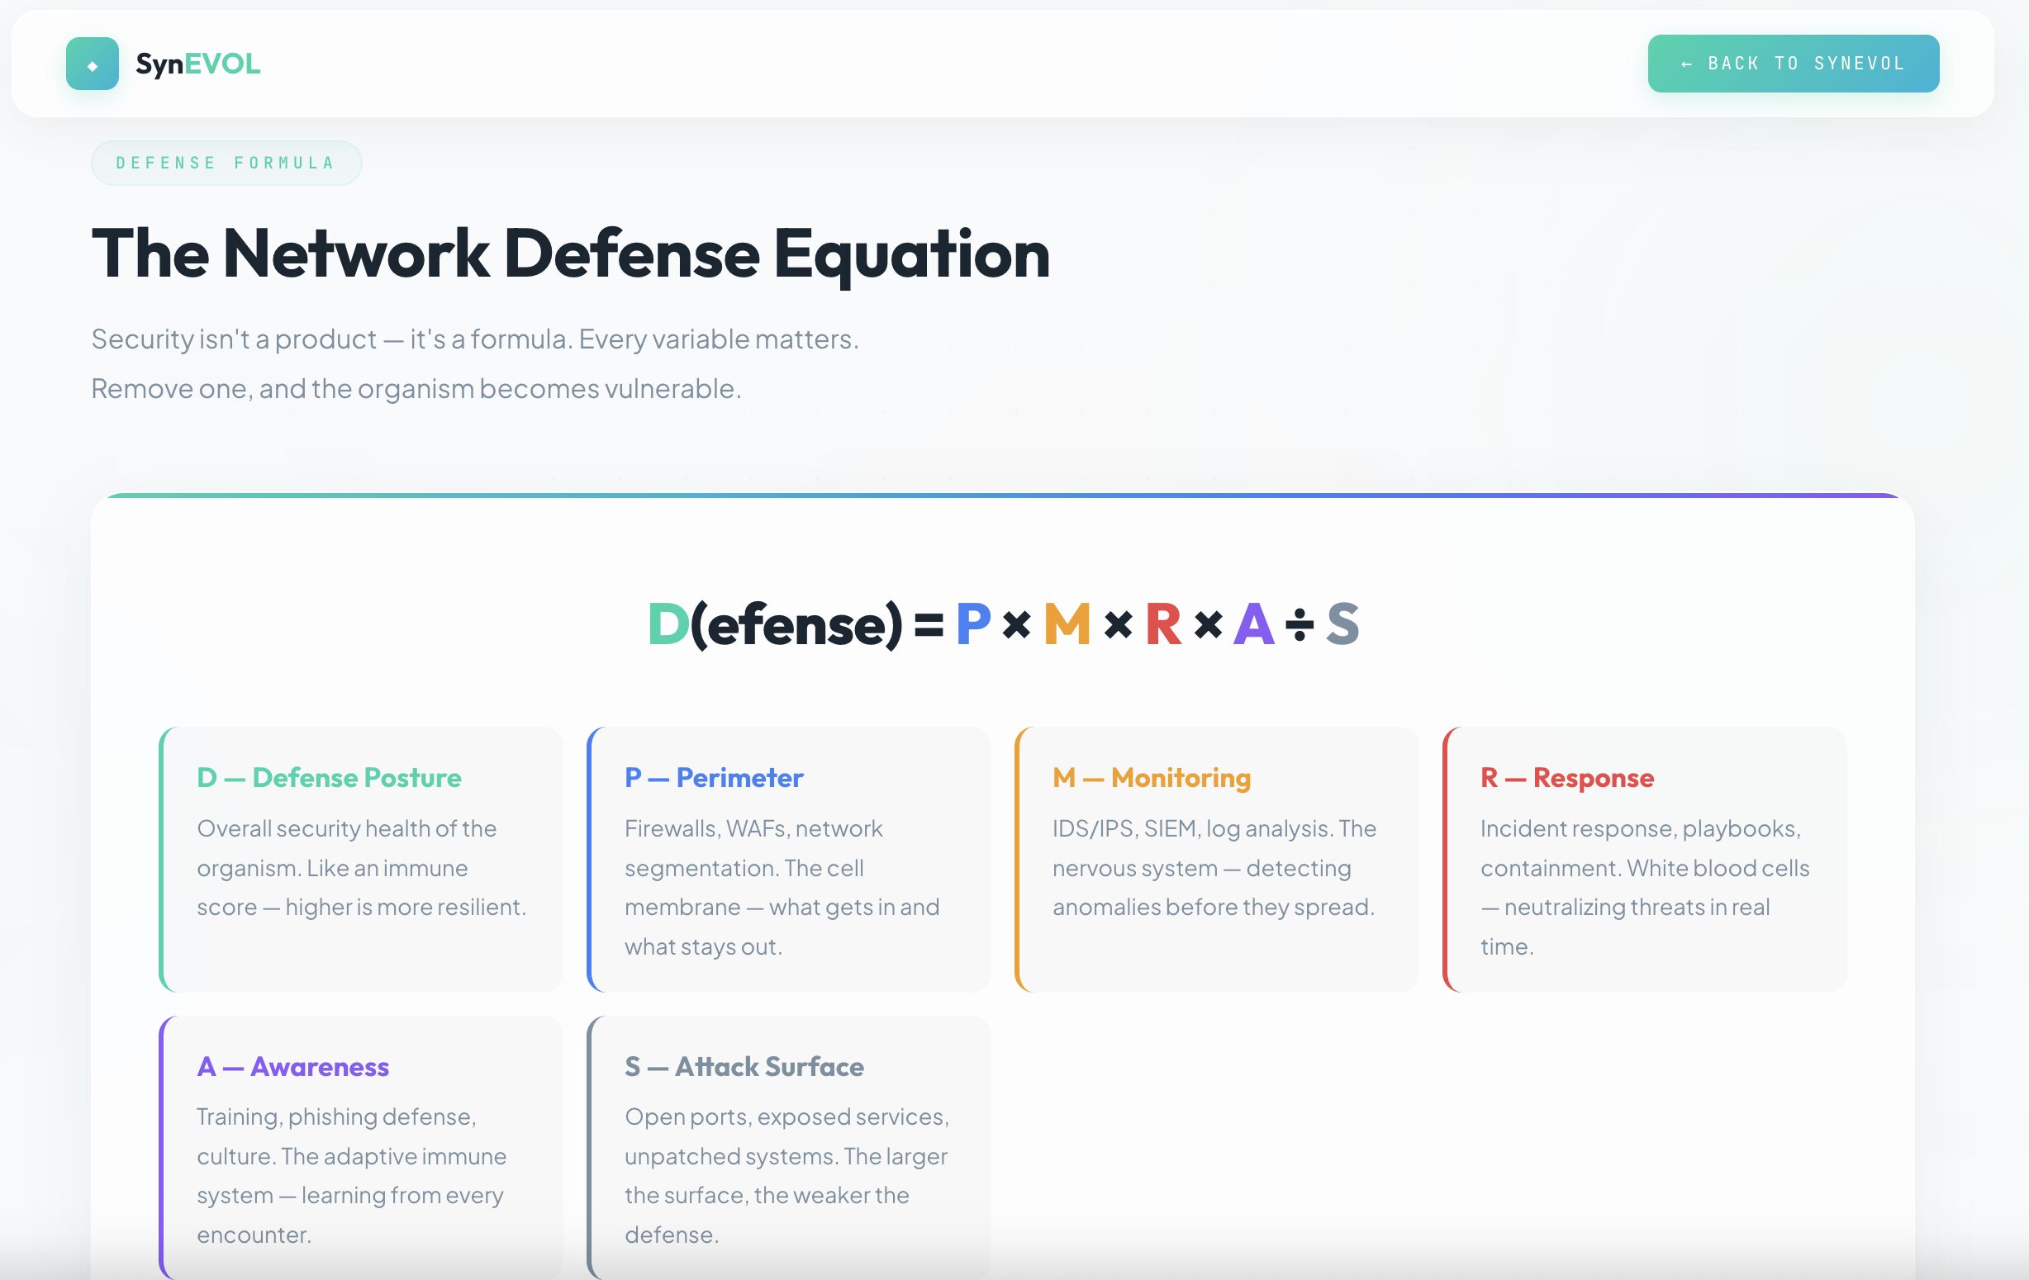Select the Perimeter card heading

point(714,778)
